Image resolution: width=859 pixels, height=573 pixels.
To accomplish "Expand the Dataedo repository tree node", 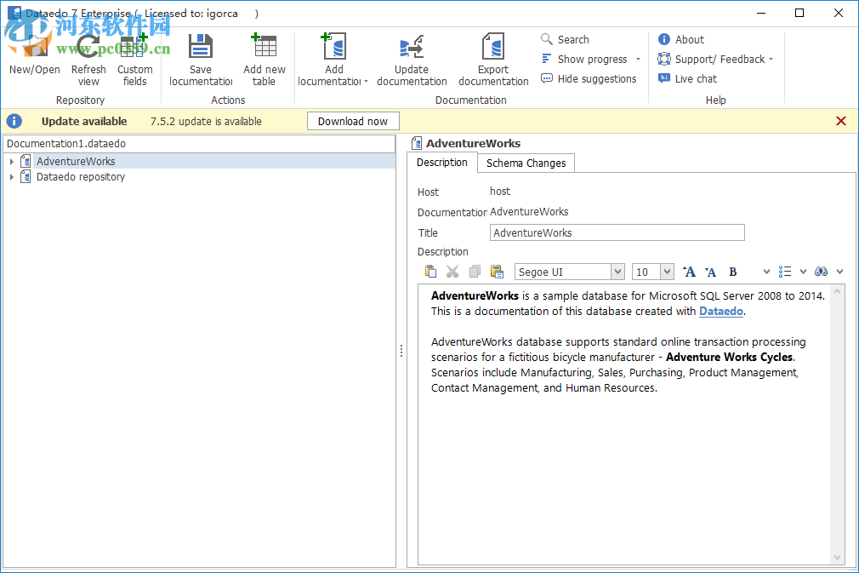I will click(12, 177).
